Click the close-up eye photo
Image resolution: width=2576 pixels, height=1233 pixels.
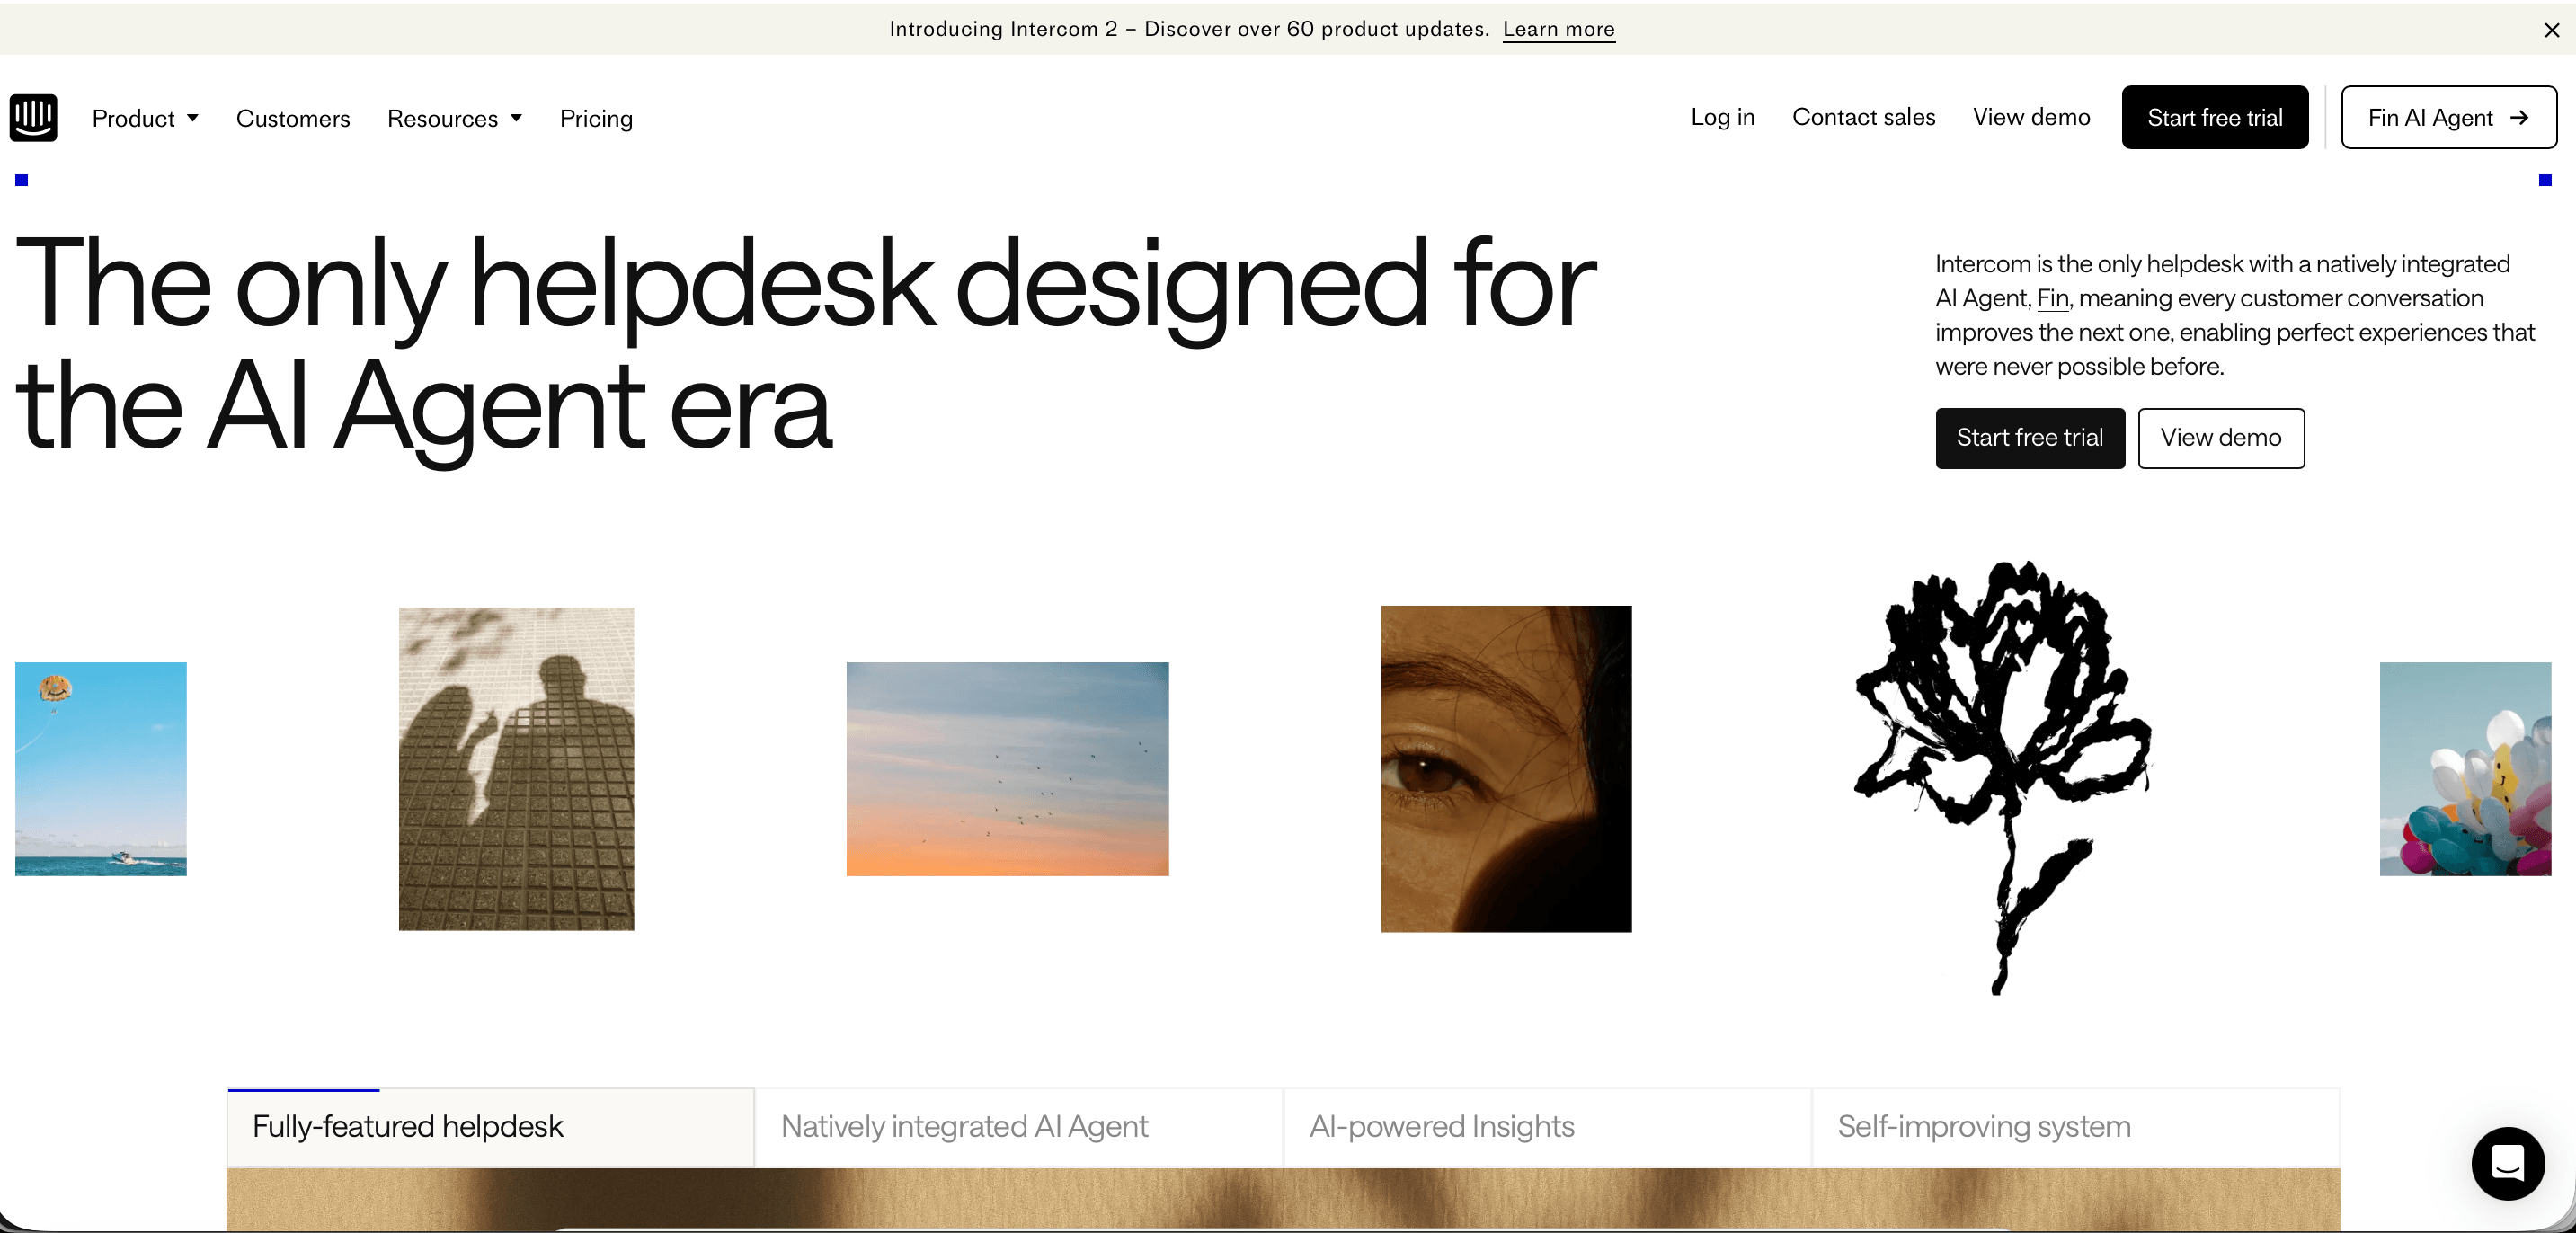point(1506,769)
